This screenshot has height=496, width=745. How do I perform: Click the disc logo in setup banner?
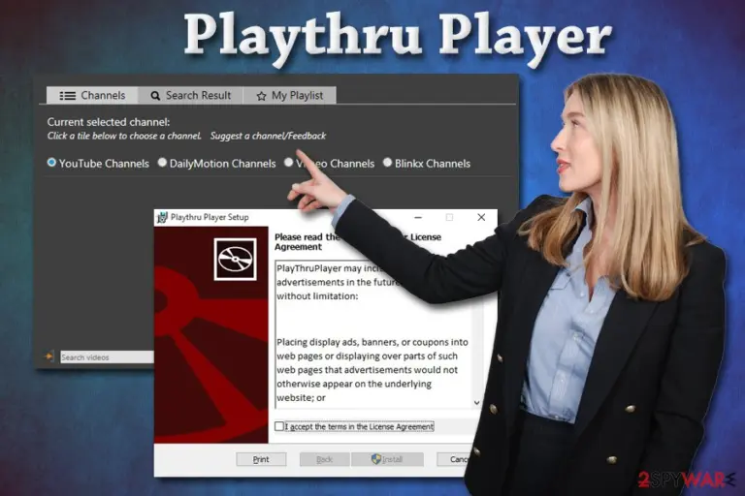point(235,260)
